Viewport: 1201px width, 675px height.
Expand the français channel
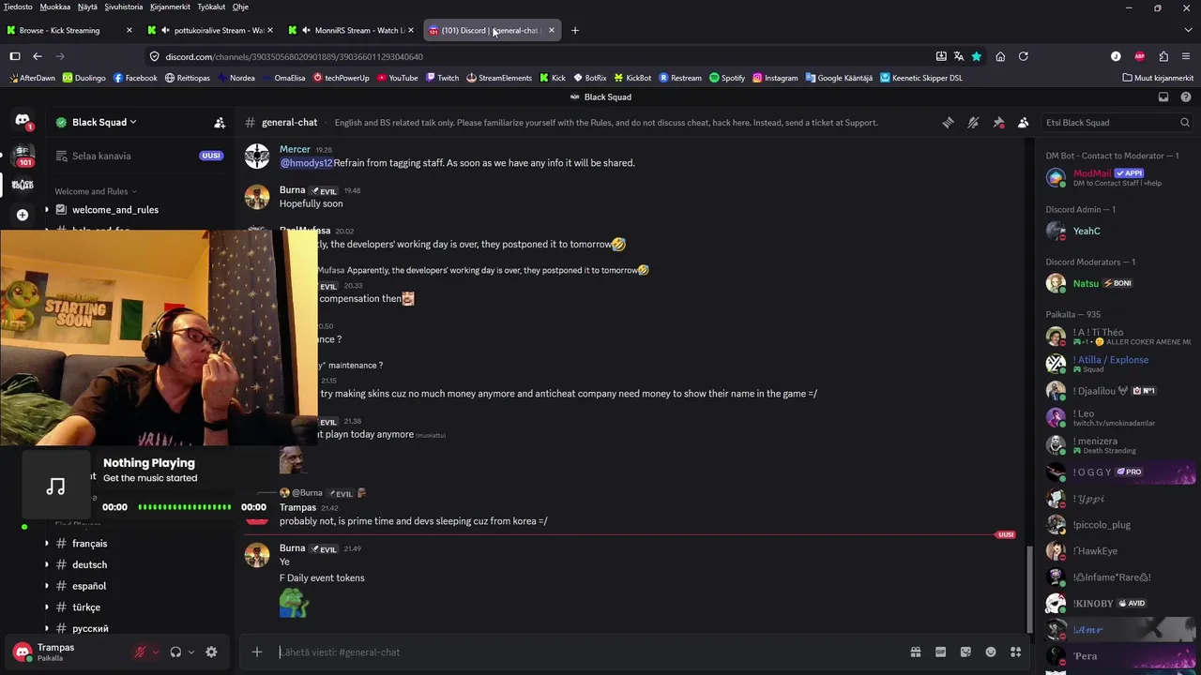[x=47, y=544]
